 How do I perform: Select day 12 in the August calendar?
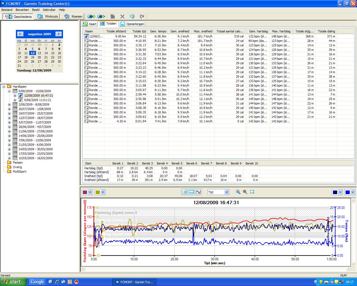coord(33,53)
